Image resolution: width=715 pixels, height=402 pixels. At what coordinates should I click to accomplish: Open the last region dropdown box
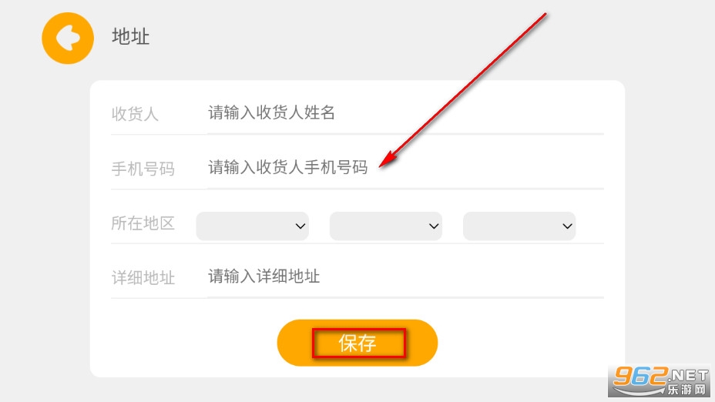[519, 226]
